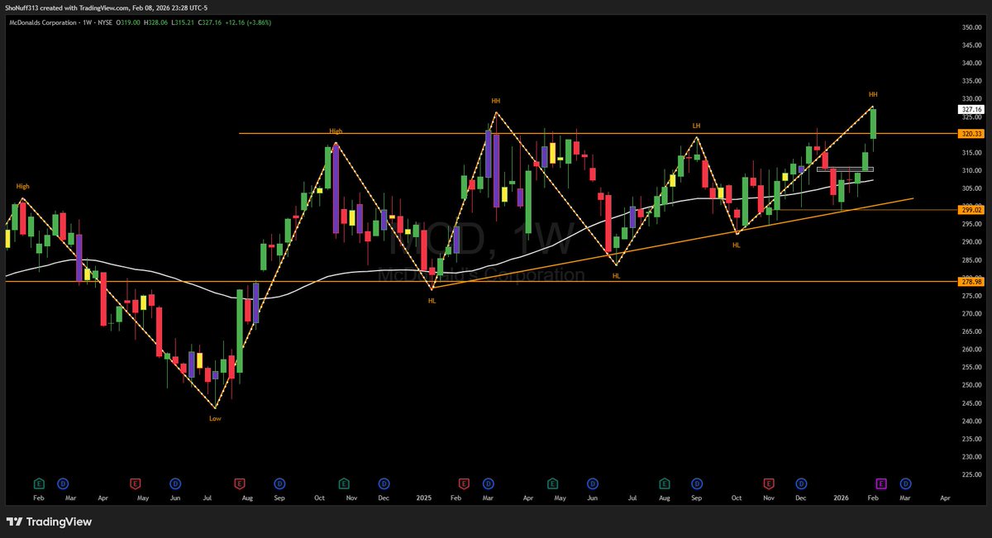Open the green earnings marker at May 2025
Viewport: 992px width, 538px height.
point(552,482)
